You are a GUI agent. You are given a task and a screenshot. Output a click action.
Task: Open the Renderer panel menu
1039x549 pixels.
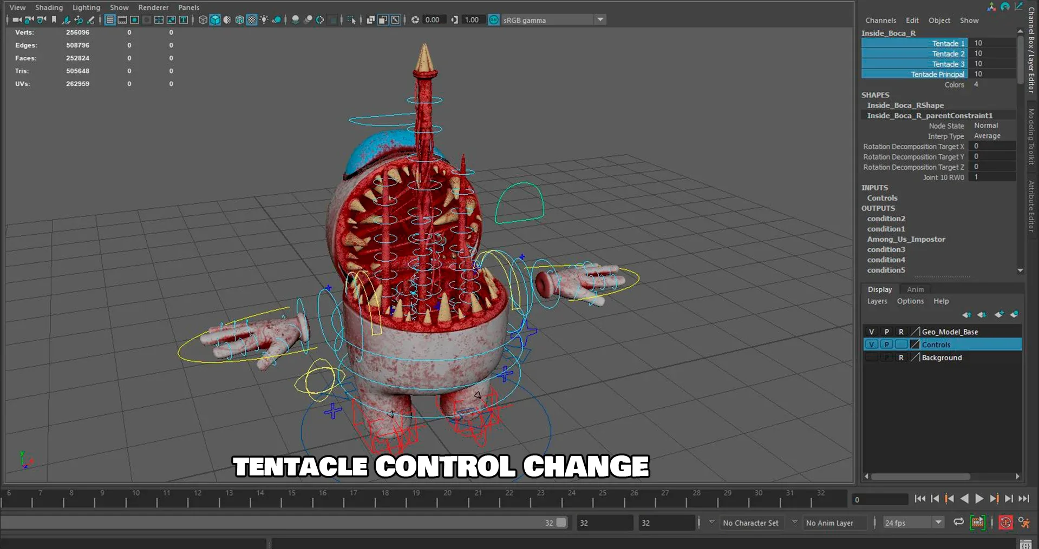[153, 8]
